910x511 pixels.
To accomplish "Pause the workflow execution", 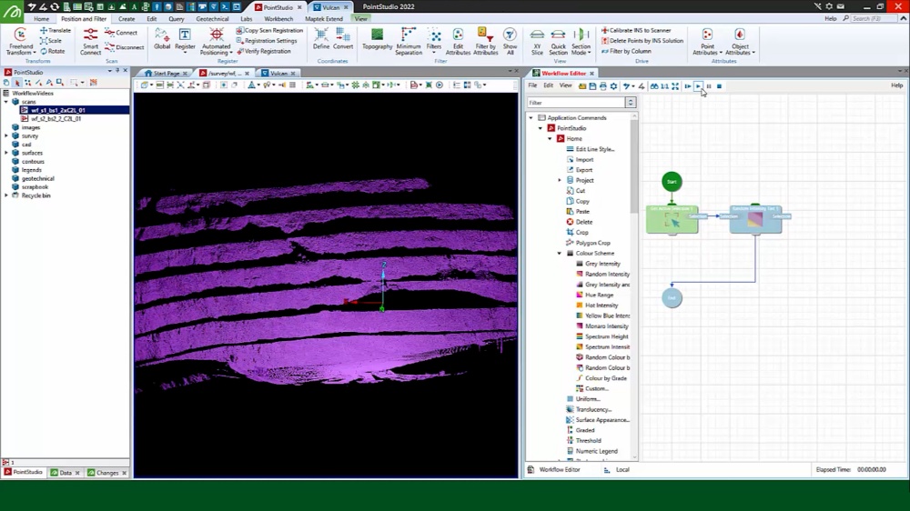I will point(709,85).
